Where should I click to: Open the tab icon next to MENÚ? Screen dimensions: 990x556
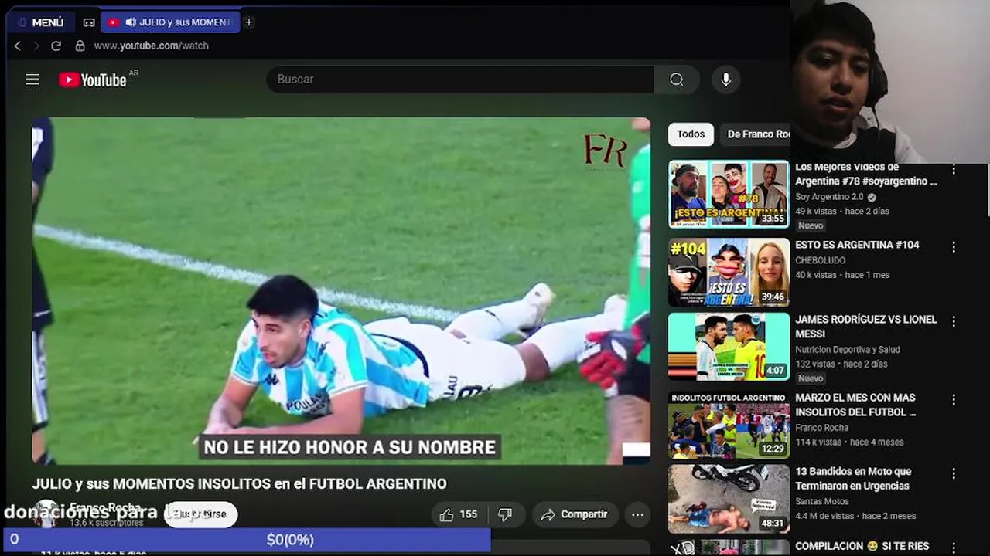tap(89, 22)
